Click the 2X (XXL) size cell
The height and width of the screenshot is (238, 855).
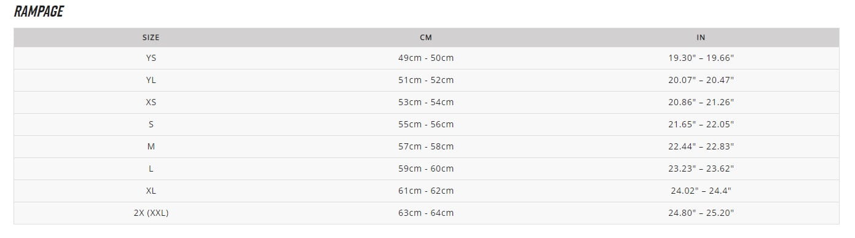click(x=151, y=213)
